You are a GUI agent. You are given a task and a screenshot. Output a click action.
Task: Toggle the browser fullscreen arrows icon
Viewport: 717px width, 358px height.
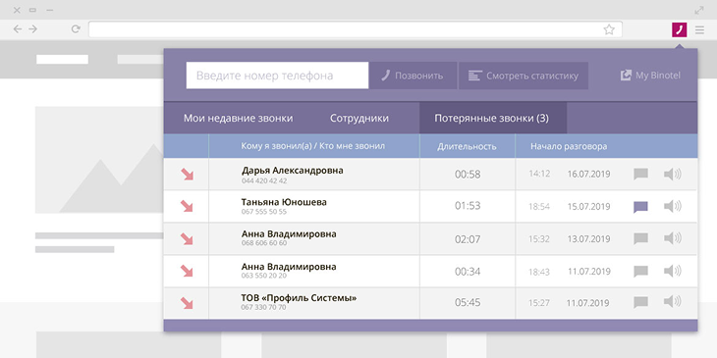pyautogui.click(x=699, y=10)
